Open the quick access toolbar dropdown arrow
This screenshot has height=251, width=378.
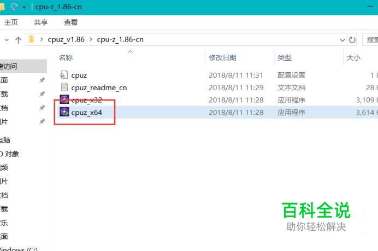coord(24,7)
